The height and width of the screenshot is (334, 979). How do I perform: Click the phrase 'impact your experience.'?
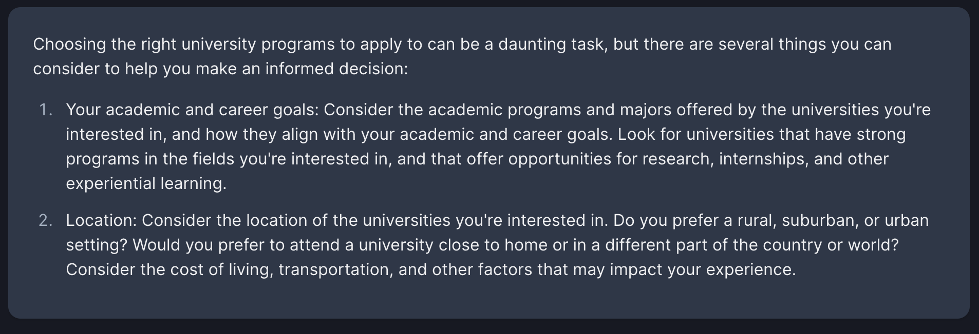pyautogui.click(x=703, y=269)
